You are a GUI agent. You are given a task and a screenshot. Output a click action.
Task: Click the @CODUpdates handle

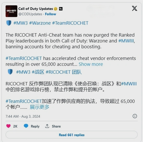[x=30, y=14]
